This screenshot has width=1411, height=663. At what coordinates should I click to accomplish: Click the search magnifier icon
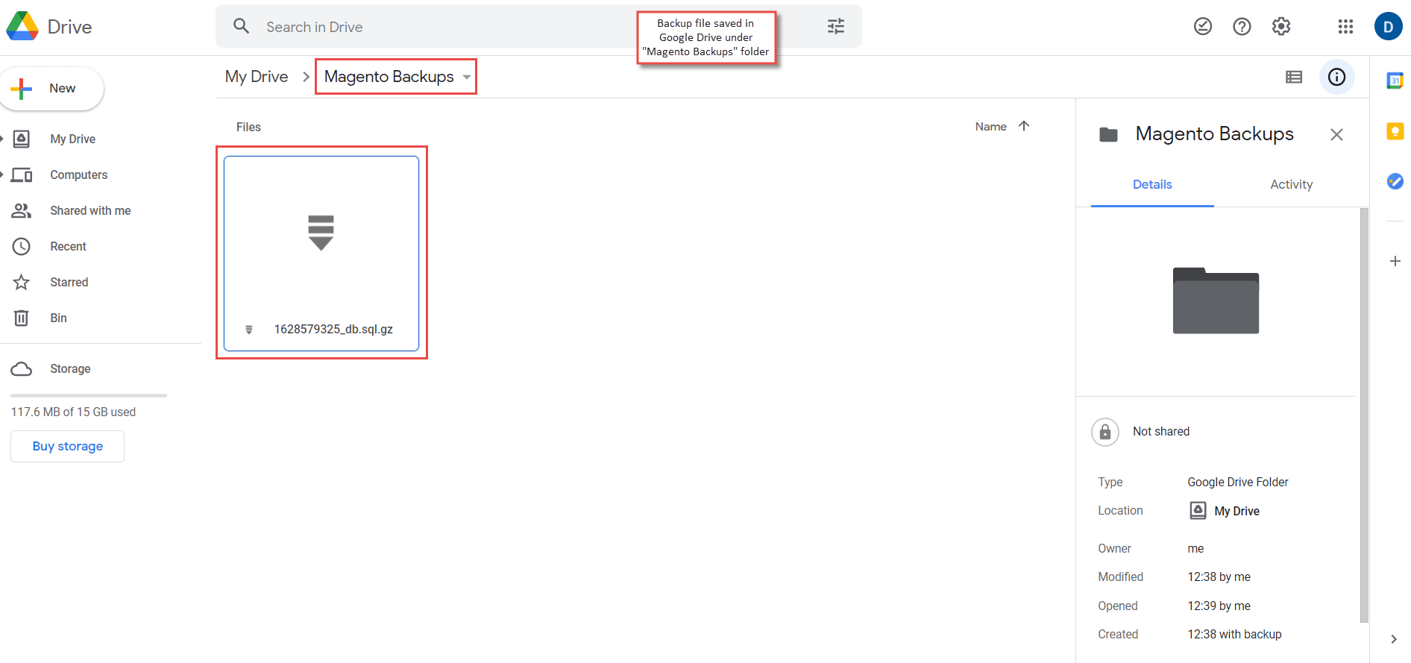pos(241,27)
